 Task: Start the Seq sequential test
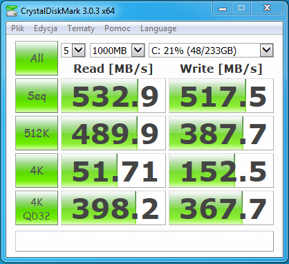click(x=37, y=96)
